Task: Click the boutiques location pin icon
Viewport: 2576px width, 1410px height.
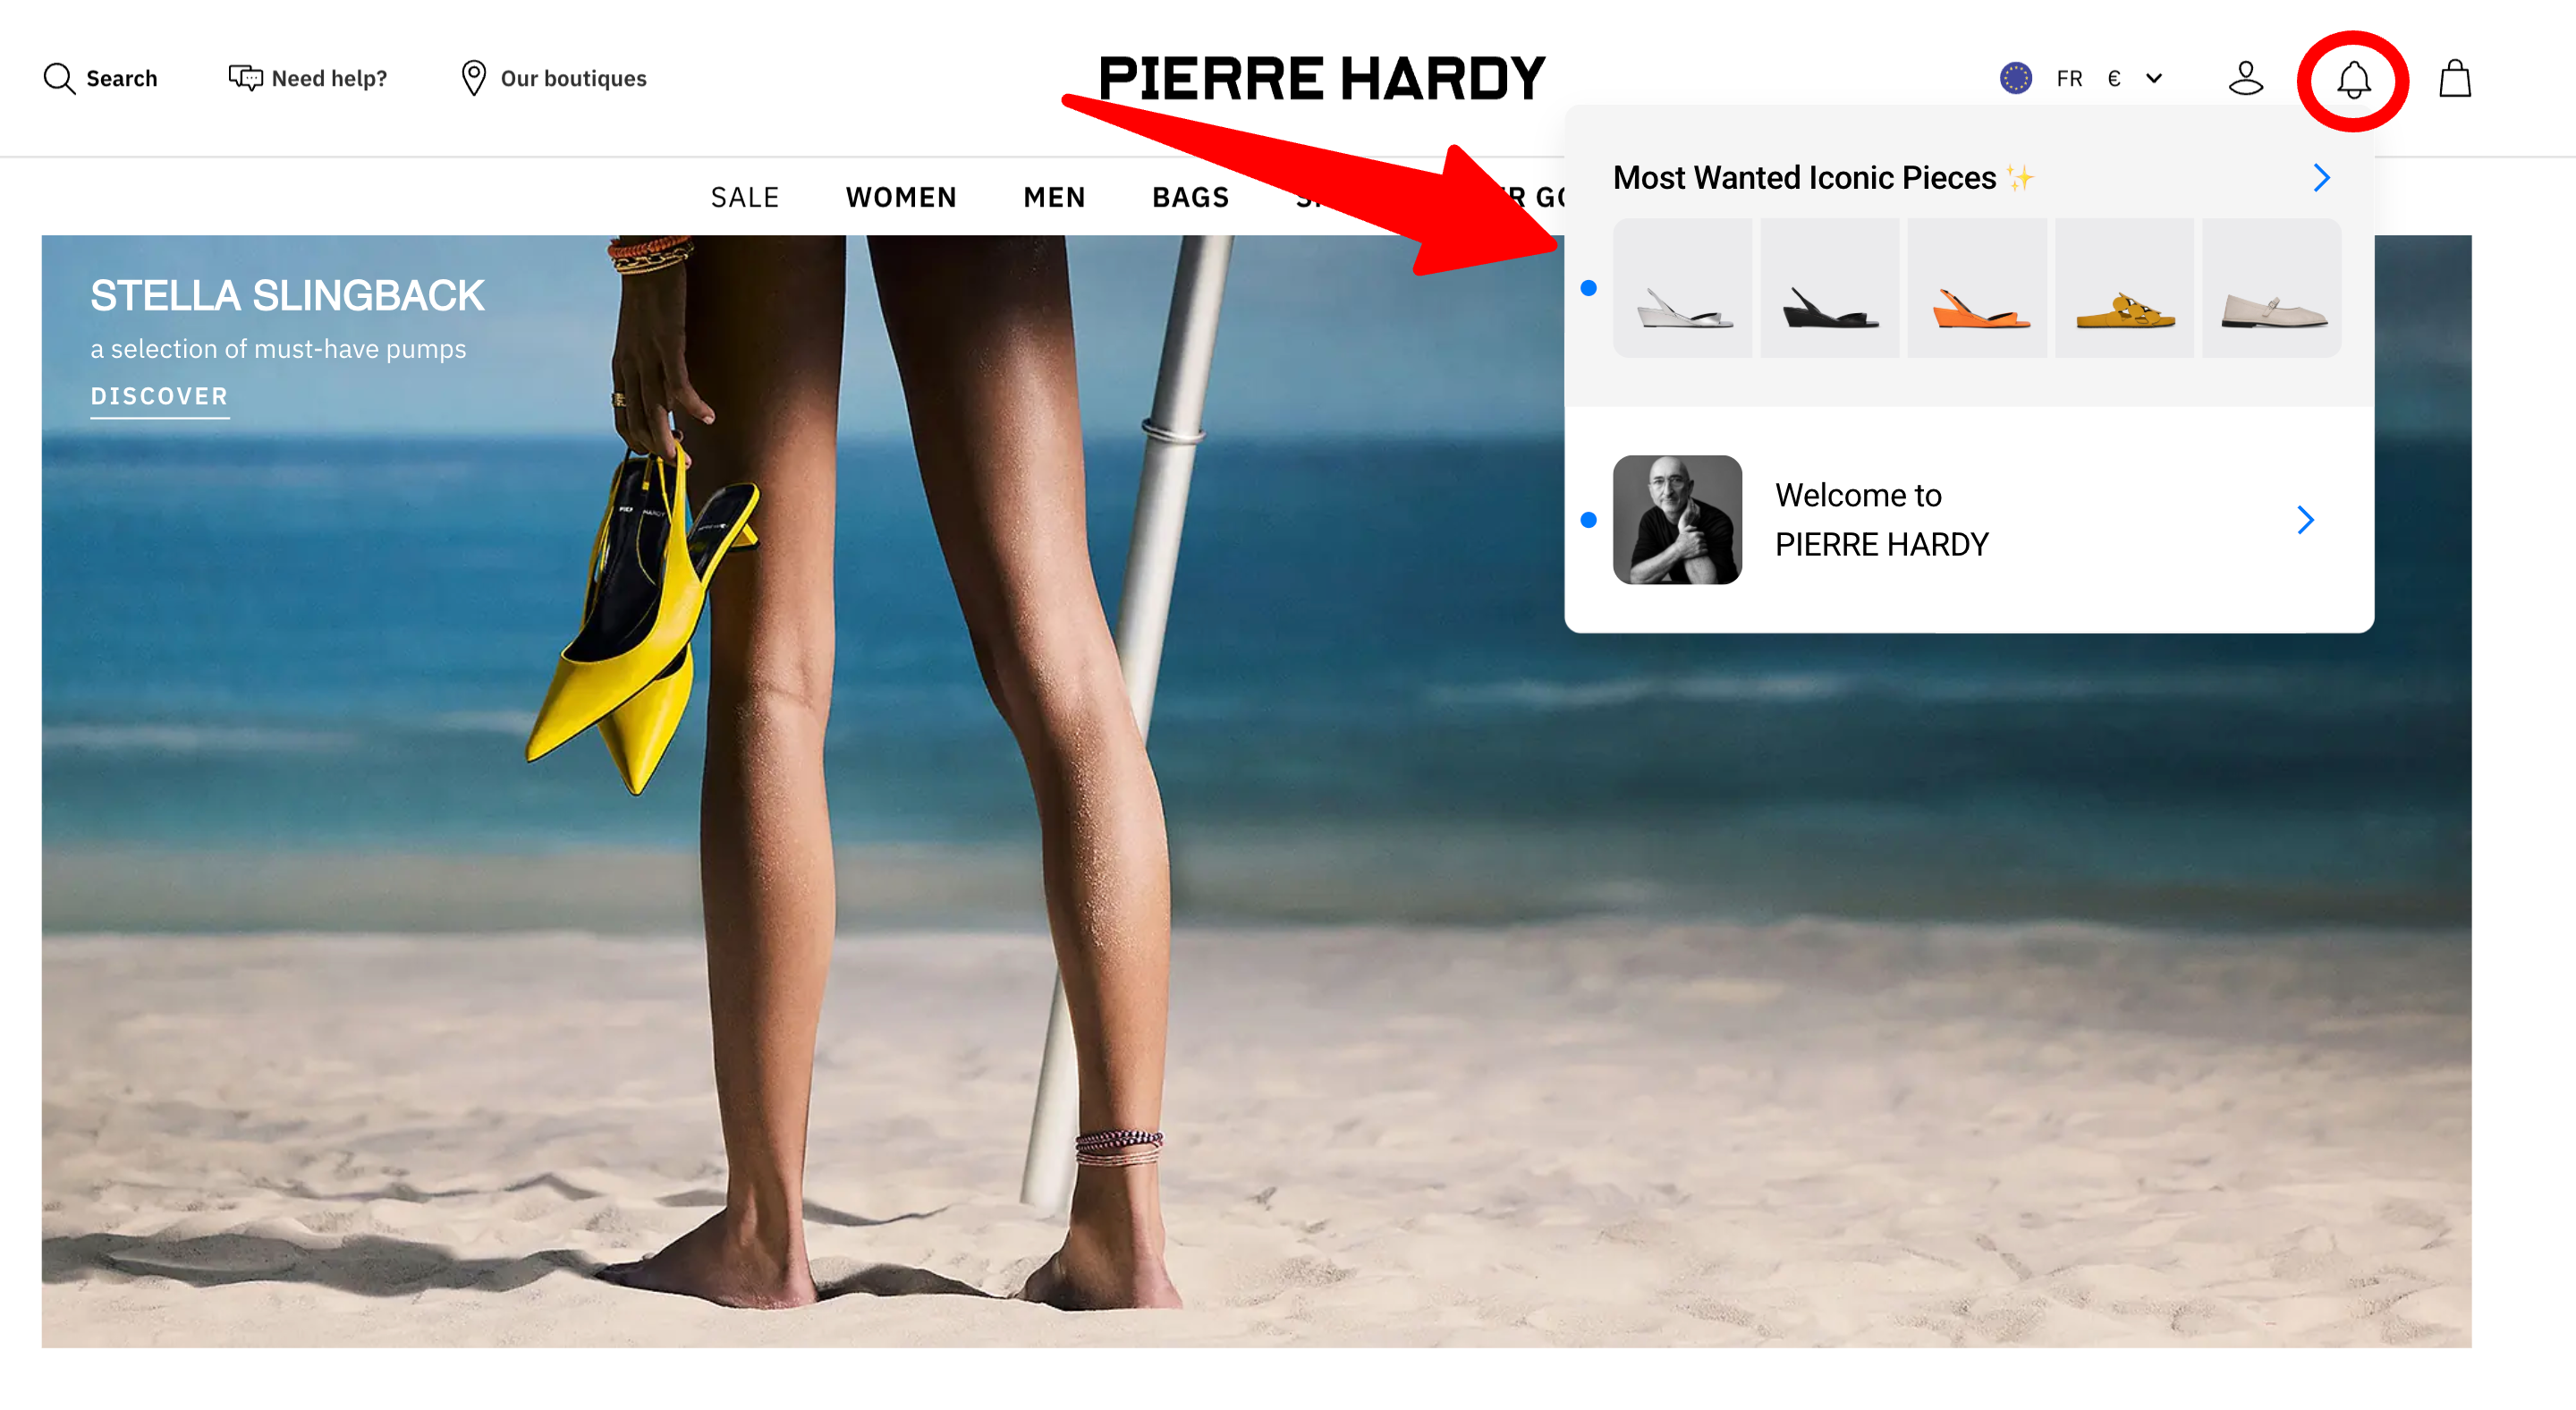Action: pos(473,78)
